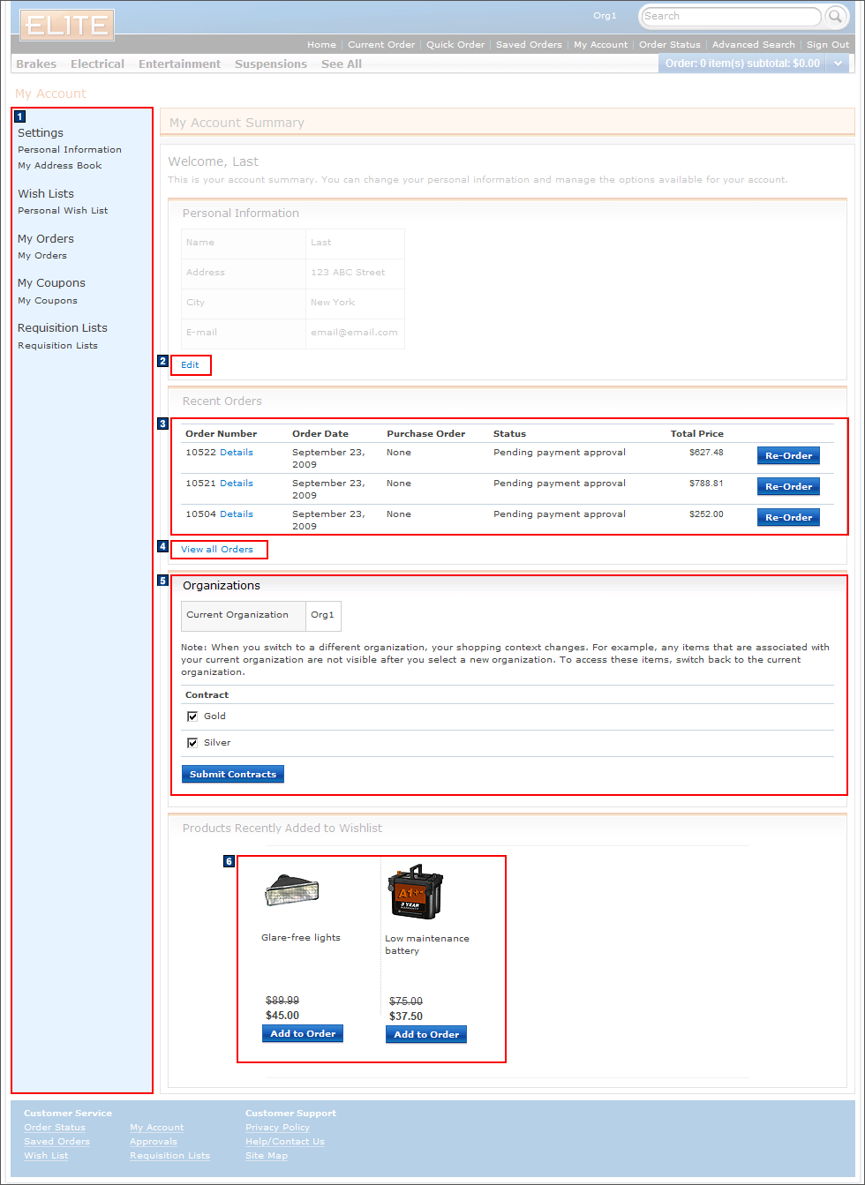Screen dimensions: 865x1185
Task: Open Details for order 10521
Action: pos(237,484)
